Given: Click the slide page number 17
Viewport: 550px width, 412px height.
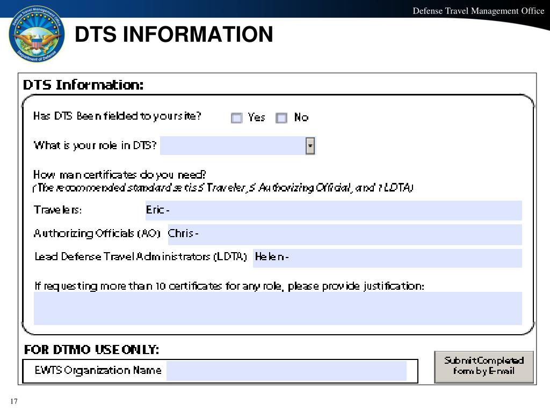Looking at the screenshot, I should tap(13, 401).
